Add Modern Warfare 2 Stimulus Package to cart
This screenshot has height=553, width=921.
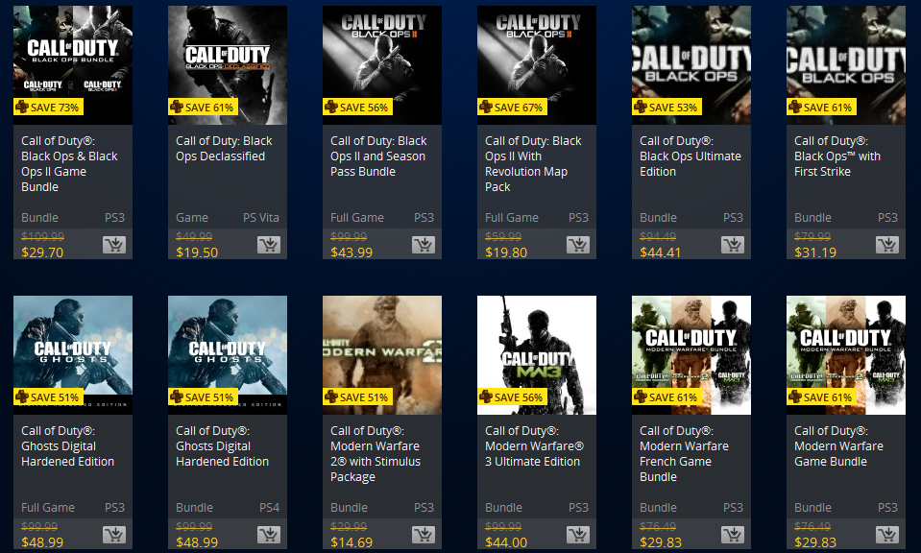(423, 535)
